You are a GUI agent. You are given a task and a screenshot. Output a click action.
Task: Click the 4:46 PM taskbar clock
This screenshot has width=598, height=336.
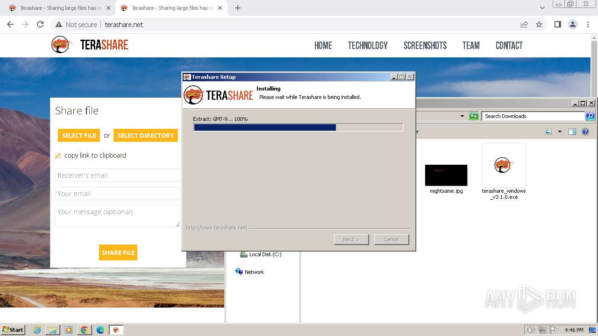click(x=574, y=330)
